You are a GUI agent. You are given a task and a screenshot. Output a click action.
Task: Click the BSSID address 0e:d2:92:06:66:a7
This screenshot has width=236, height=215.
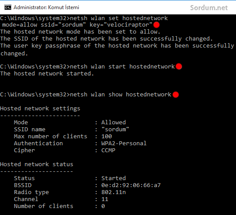(x=131, y=185)
